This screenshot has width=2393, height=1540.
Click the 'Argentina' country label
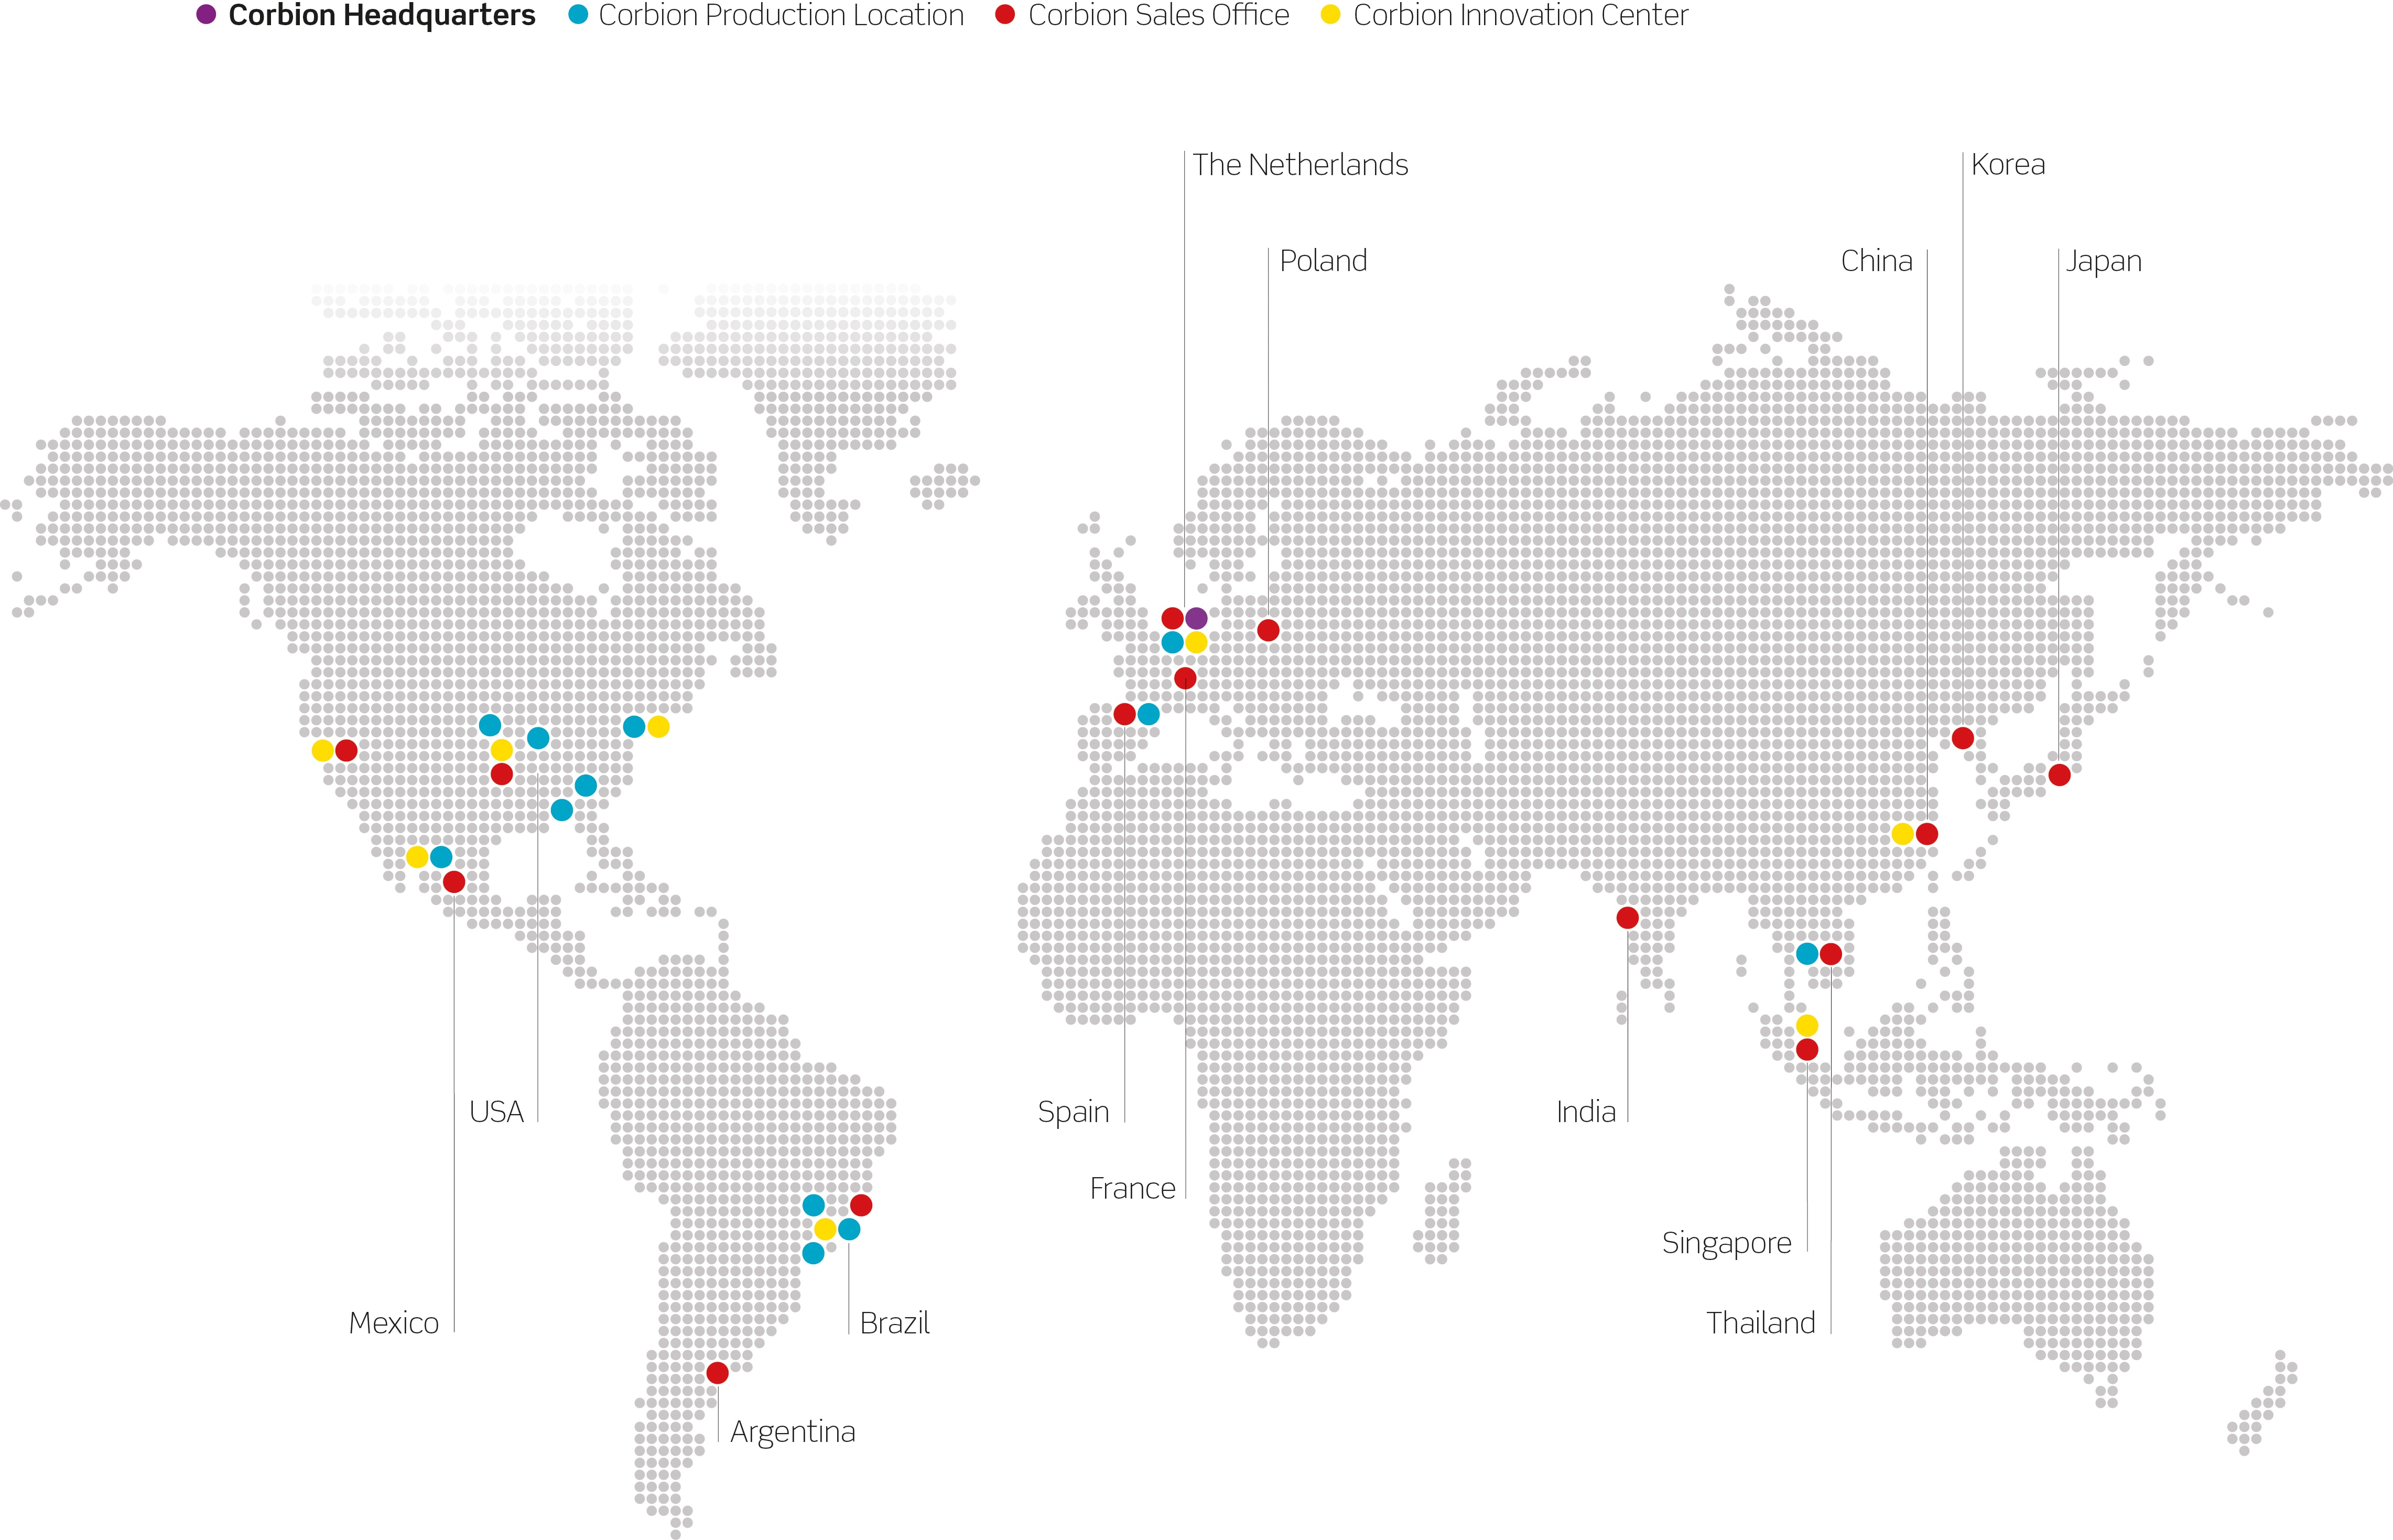coord(793,1433)
